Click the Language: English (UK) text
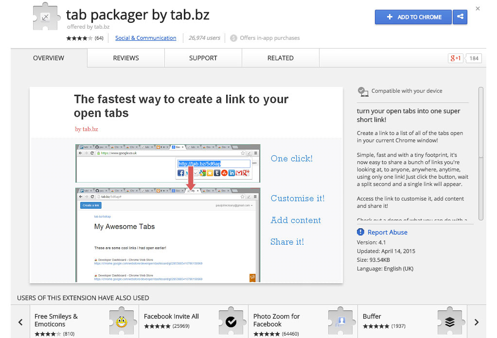497x338 pixels. coord(385,269)
